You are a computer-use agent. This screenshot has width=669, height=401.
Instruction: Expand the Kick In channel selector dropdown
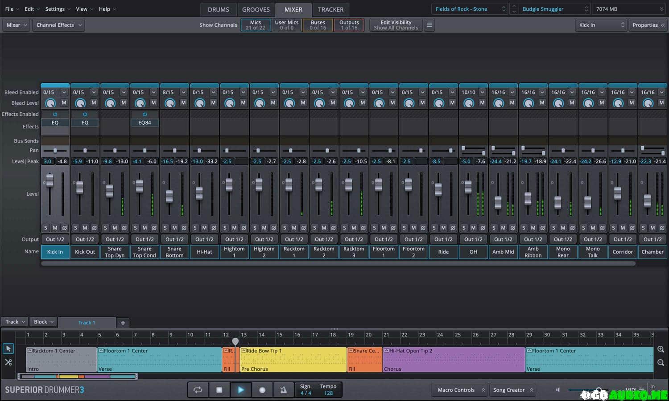[x=601, y=25]
